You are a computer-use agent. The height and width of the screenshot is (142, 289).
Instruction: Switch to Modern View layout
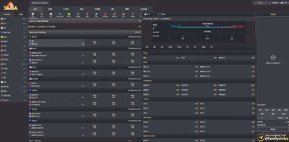(33, 32)
